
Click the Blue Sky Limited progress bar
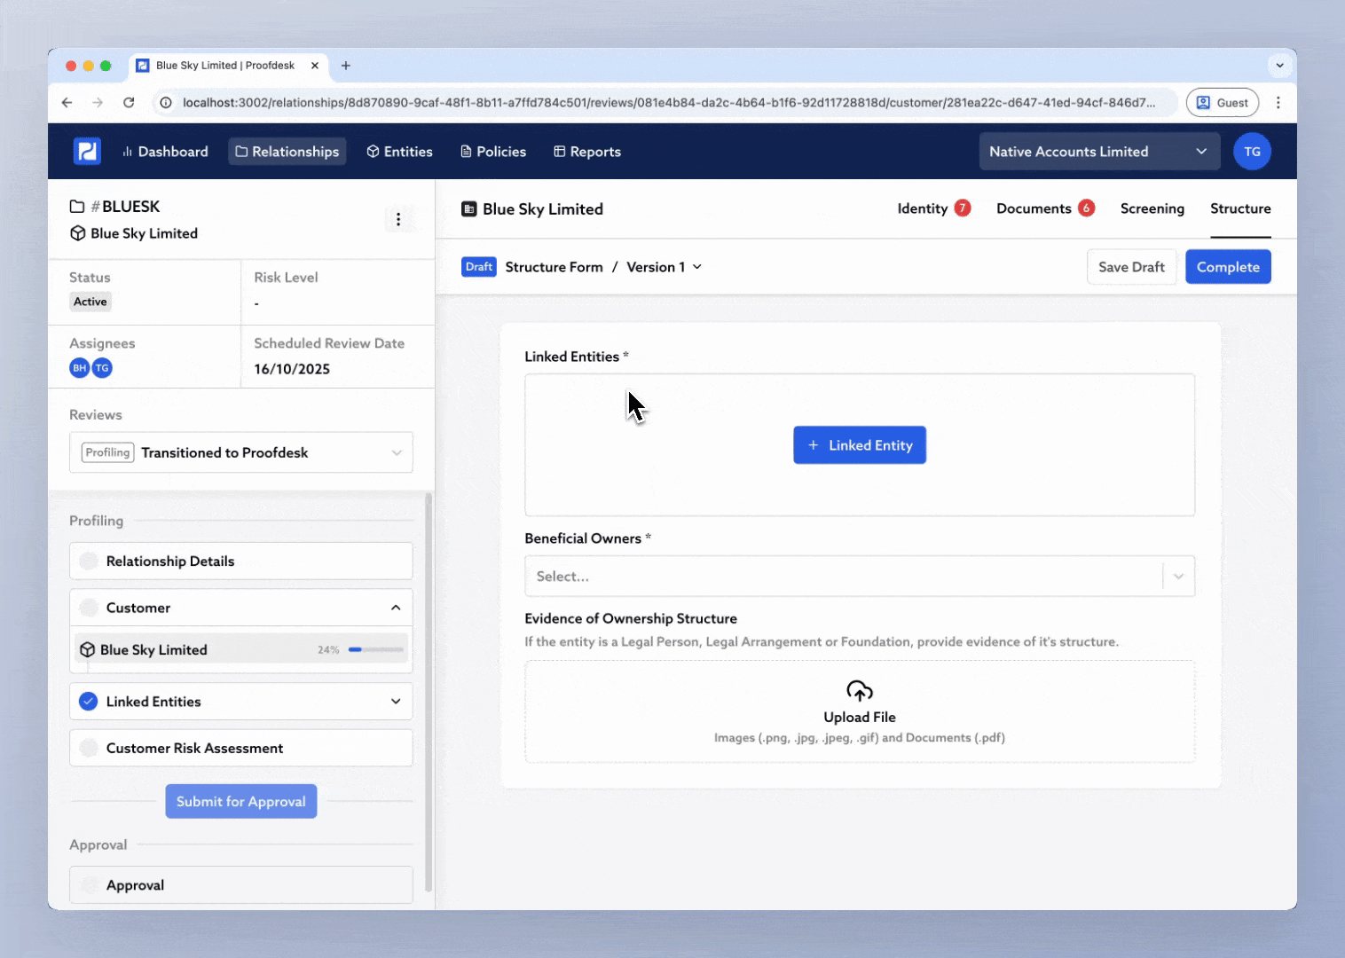(376, 650)
